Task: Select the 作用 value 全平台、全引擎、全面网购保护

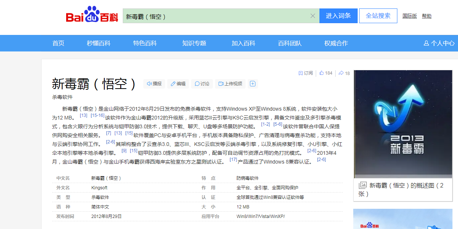Action: click(x=267, y=188)
